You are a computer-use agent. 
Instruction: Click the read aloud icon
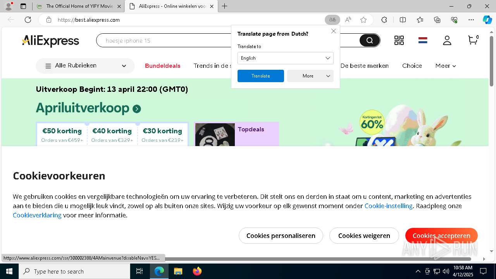(348, 20)
